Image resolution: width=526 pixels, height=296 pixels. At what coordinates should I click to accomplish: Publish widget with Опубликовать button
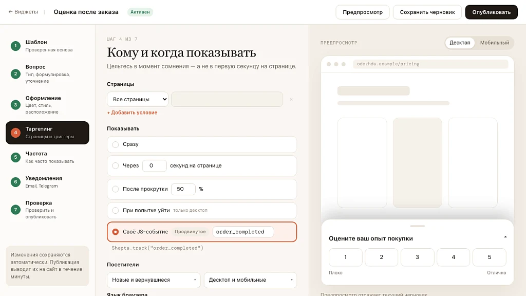click(x=491, y=12)
